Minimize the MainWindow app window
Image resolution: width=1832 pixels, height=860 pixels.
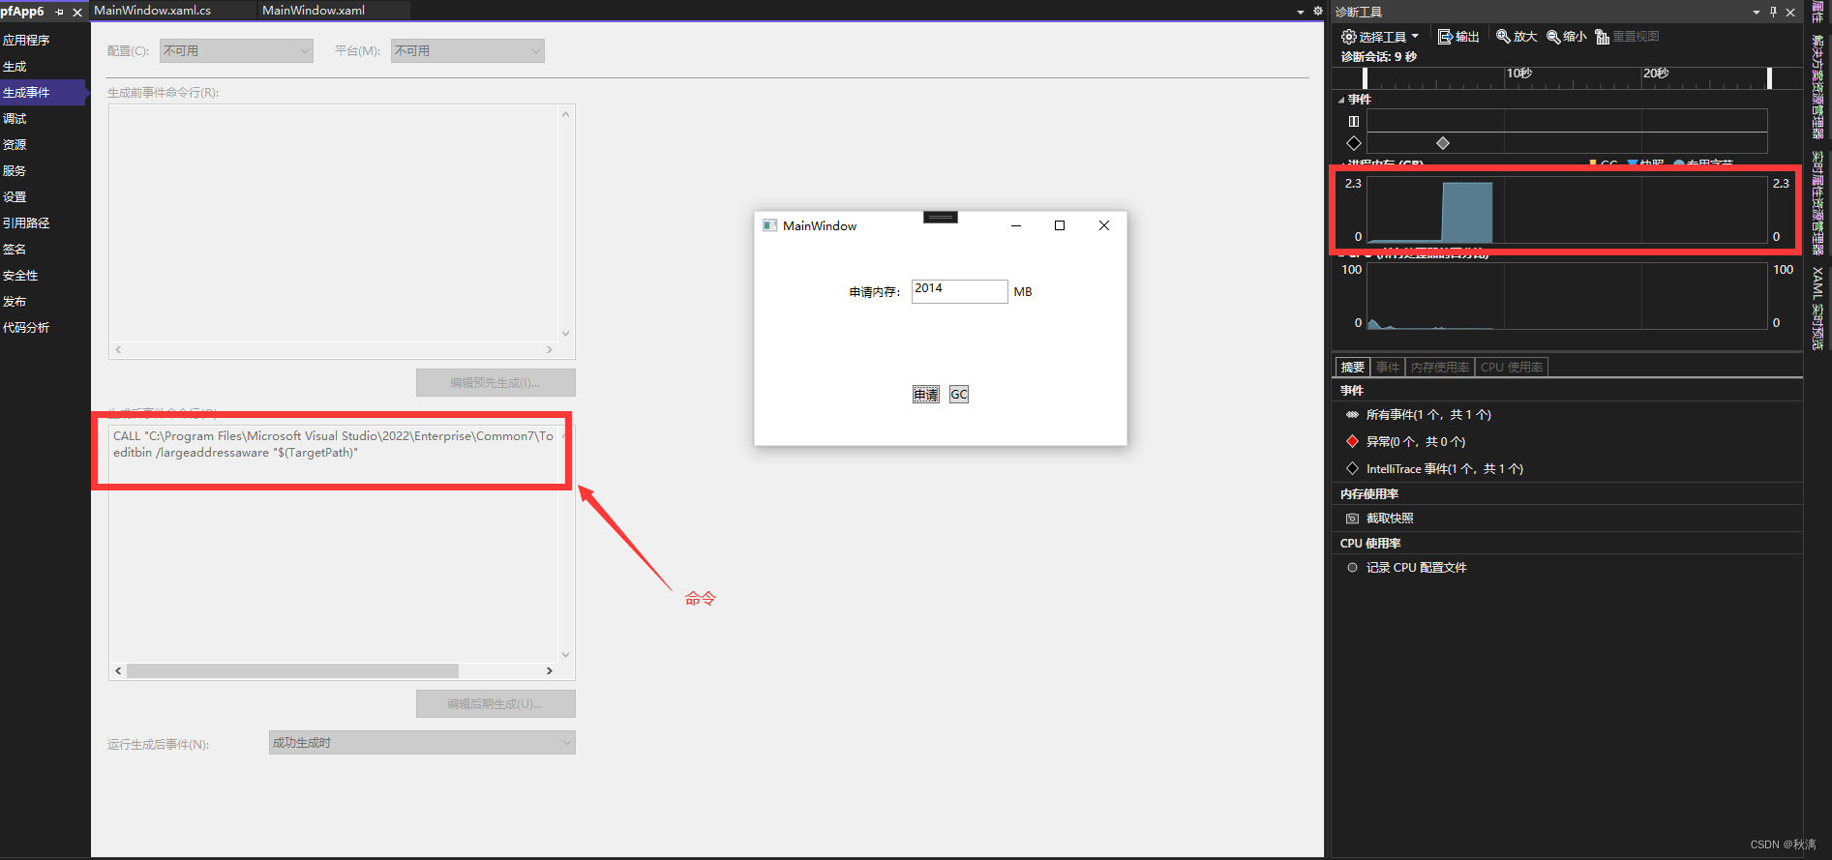(x=1016, y=225)
